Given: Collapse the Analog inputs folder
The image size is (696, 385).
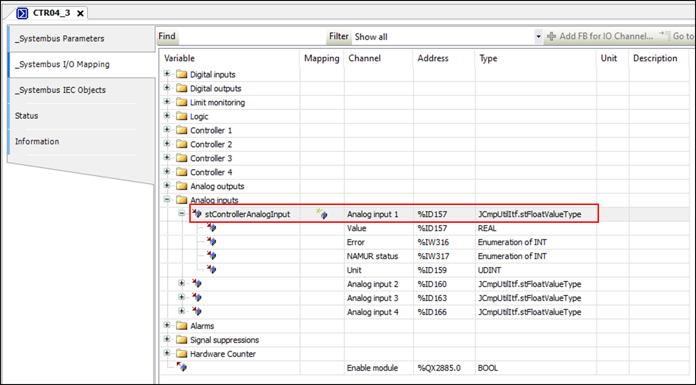Looking at the screenshot, I should pyautogui.click(x=167, y=199).
